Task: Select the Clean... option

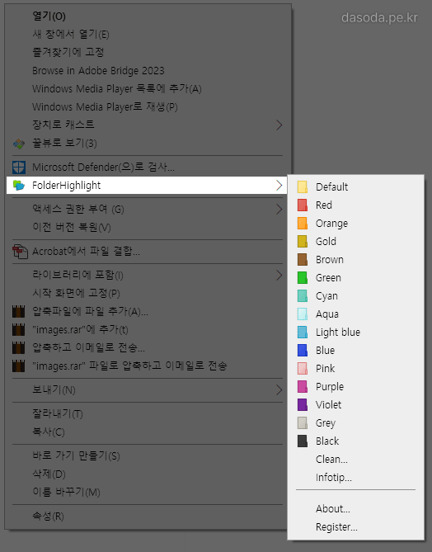Action: 331,459
